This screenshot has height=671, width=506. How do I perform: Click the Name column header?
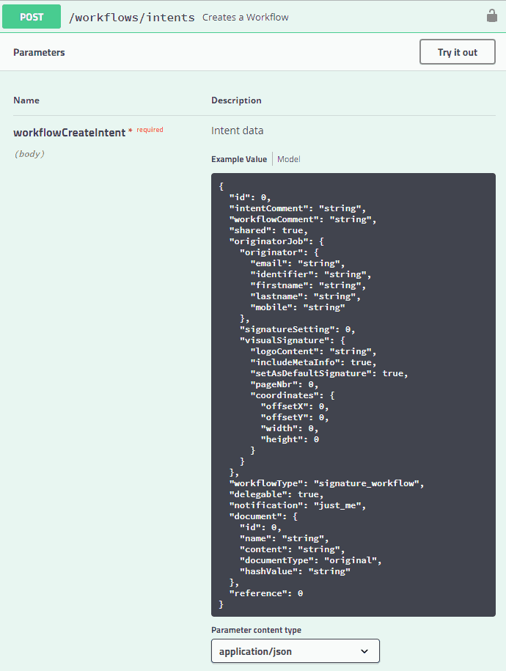(26, 100)
